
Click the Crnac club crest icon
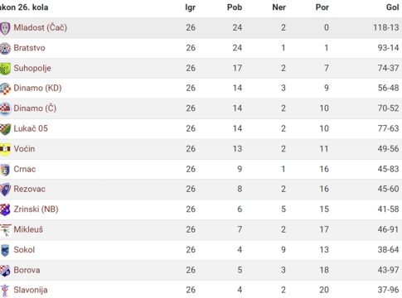5,170
